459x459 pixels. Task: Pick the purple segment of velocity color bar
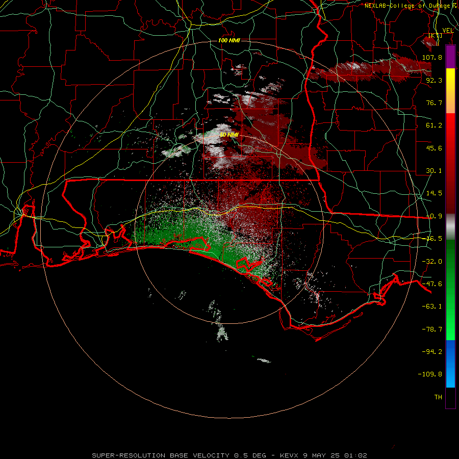click(x=450, y=57)
